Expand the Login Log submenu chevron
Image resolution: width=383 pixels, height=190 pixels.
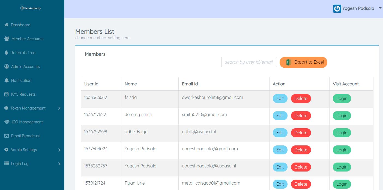point(59,164)
